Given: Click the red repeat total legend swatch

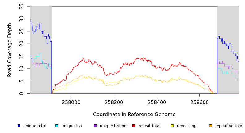Looking at the screenshot, I should point(134,126).
